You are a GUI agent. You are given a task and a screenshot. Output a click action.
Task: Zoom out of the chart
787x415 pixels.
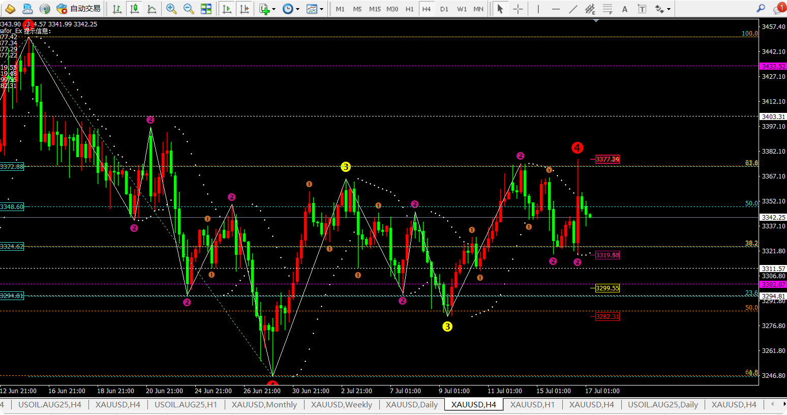189,9
